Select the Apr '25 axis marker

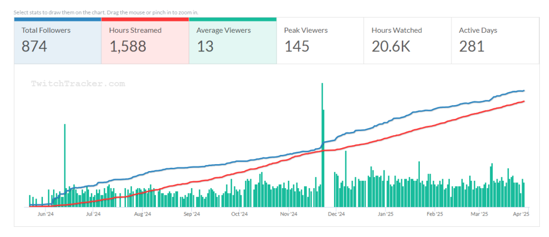[x=522, y=214]
